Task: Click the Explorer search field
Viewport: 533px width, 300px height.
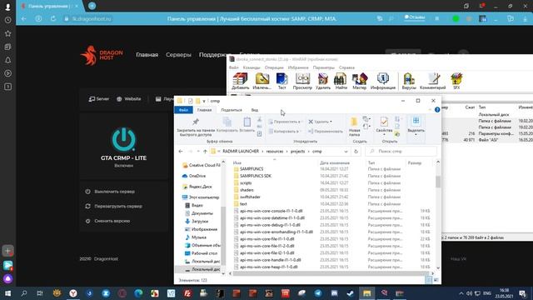Action: point(401,152)
